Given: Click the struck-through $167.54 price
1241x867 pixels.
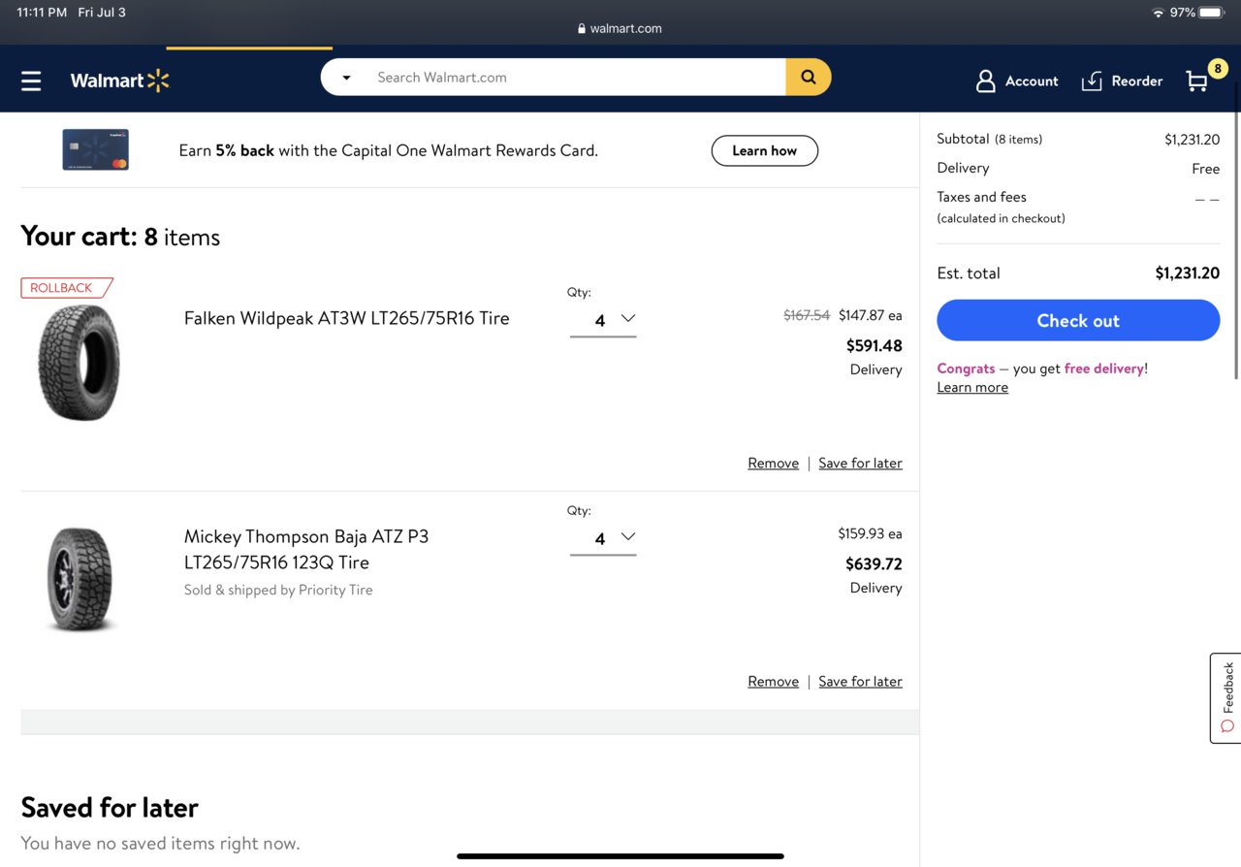Looking at the screenshot, I should 807,315.
